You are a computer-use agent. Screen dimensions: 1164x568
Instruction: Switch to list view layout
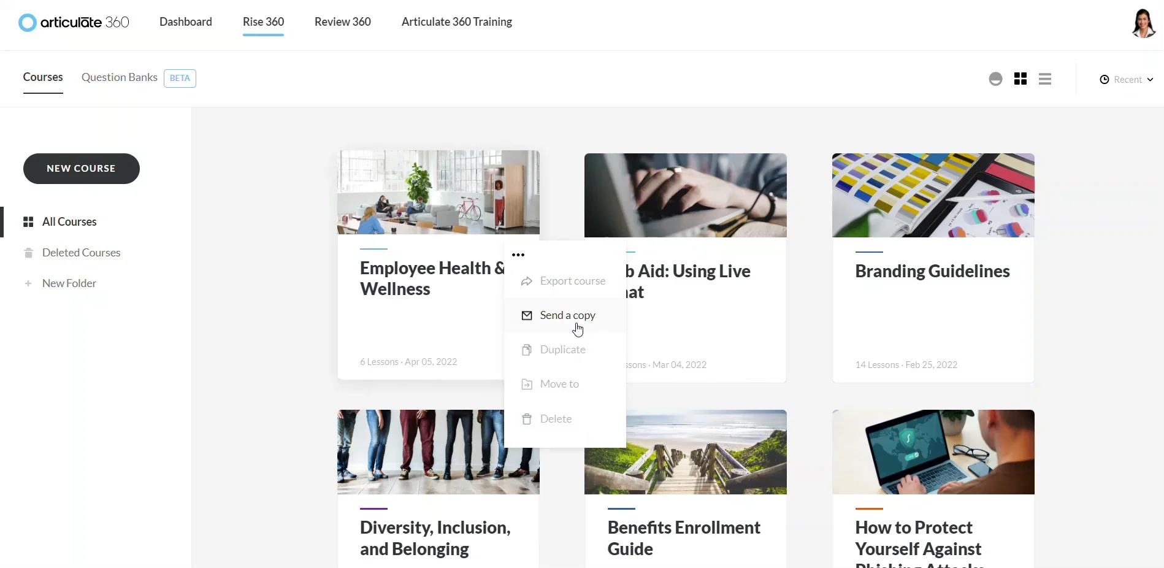point(1045,79)
